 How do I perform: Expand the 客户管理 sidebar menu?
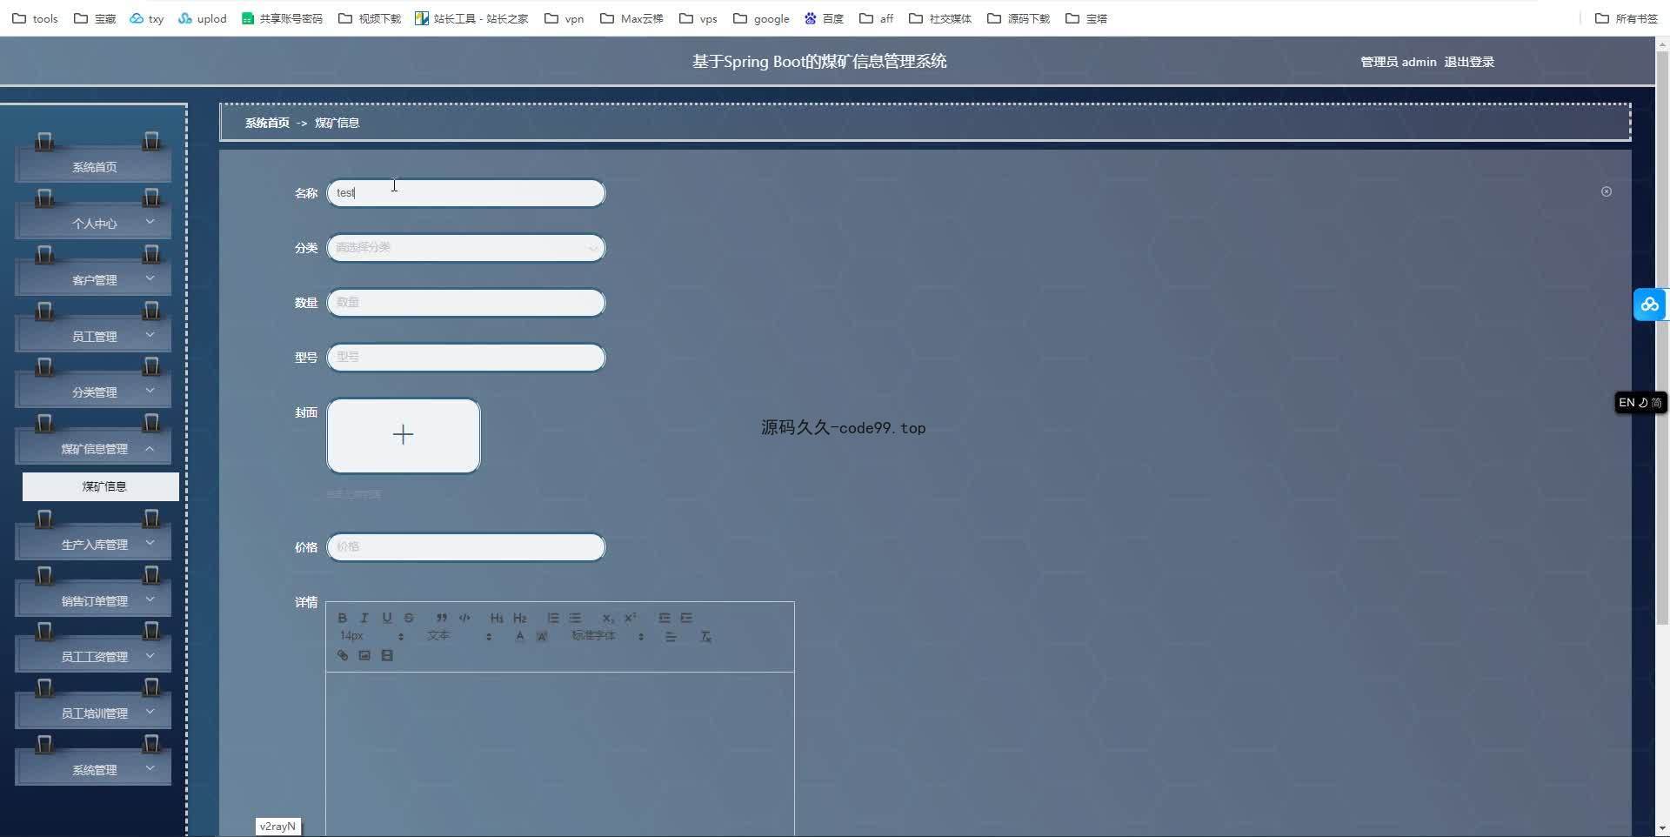93,280
